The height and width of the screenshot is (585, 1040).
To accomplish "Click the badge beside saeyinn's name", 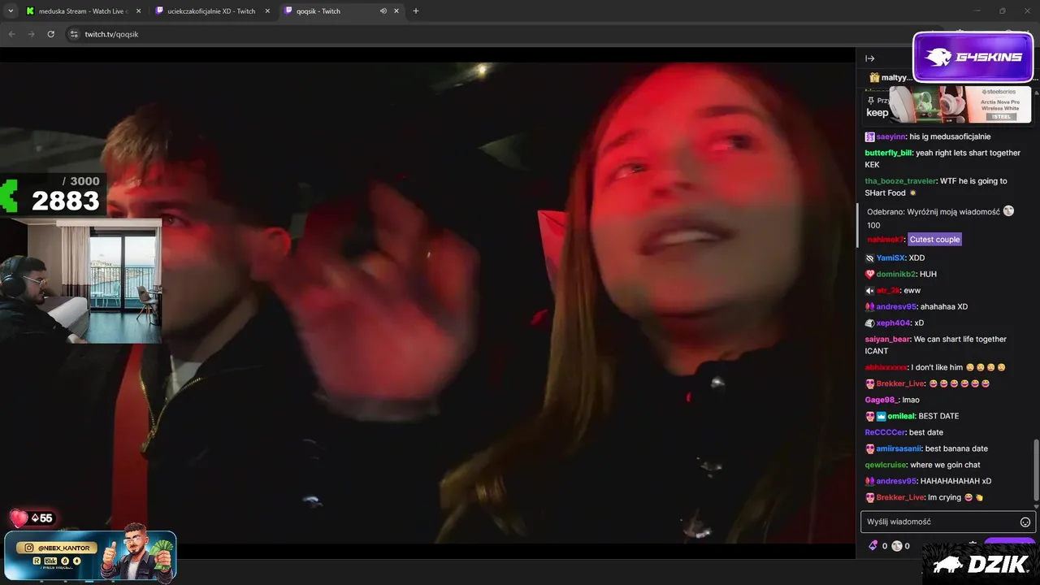I will pyautogui.click(x=870, y=136).
